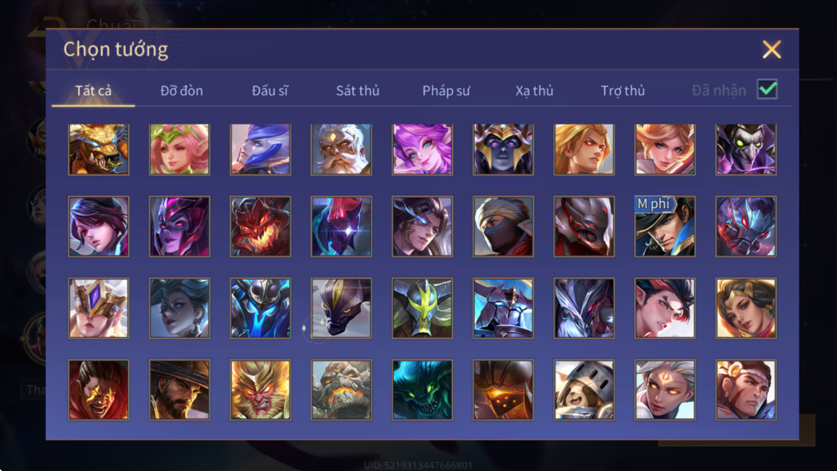Switch to the 'Đấu sĩ' tab
The height and width of the screenshot is (471, 837).
[x=270, y=91]
